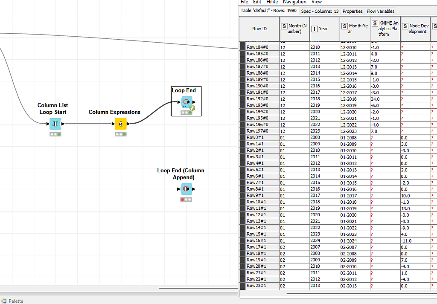437x304 pixels.
Task: Click the output port of Column Expressions node
Action: click(128, 124)
